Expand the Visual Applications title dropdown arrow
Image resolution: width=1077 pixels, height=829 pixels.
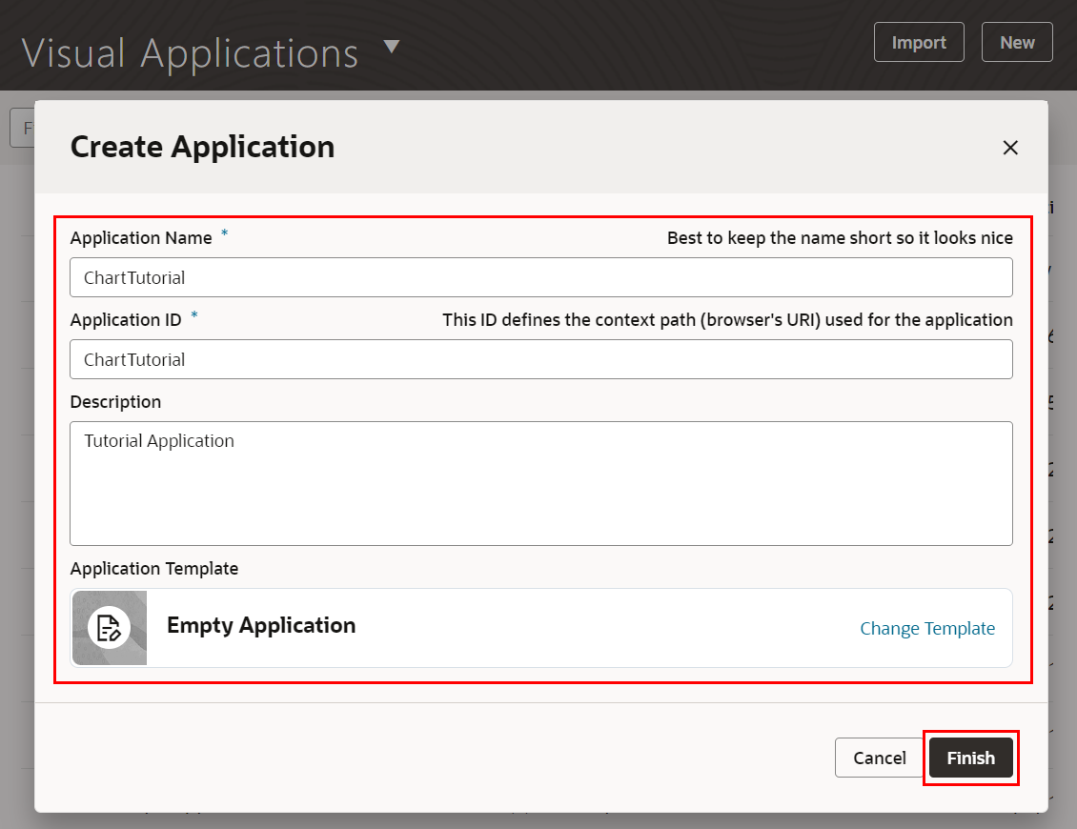point(392,48)
